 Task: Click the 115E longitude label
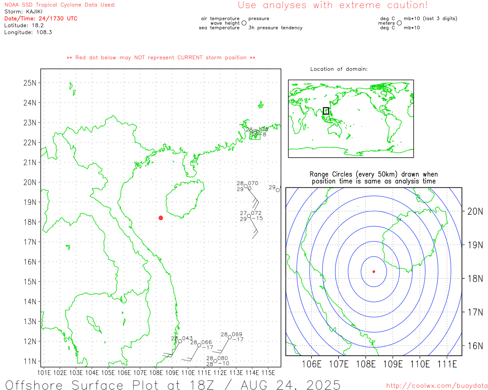click(x=268, y=372)
